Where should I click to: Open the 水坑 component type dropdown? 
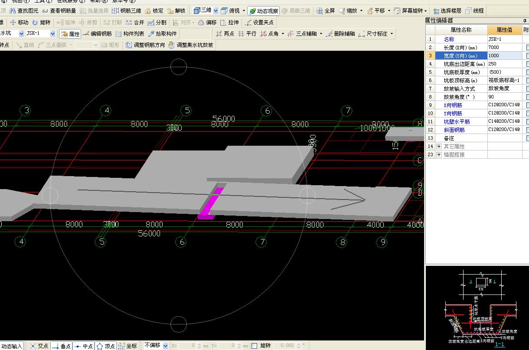point(21,33)
